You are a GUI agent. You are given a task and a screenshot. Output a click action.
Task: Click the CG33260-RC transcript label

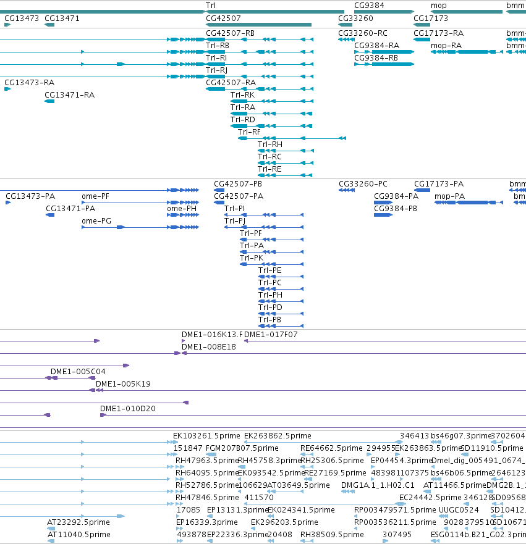tap(363, 33)
